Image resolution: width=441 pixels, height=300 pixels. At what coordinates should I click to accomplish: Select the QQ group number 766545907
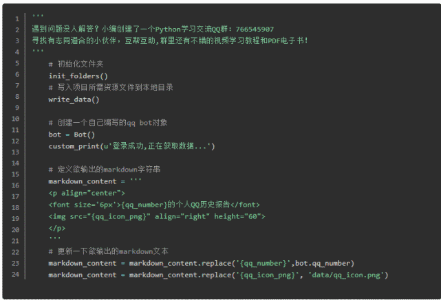(x=255, y=30)
